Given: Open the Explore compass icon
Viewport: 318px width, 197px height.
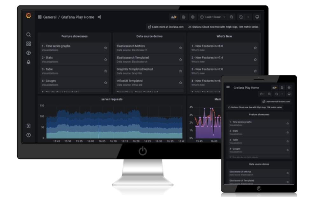Looking at the screenshot, I should click(29, 53).
